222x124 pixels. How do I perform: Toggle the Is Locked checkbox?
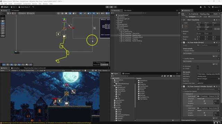198,69
